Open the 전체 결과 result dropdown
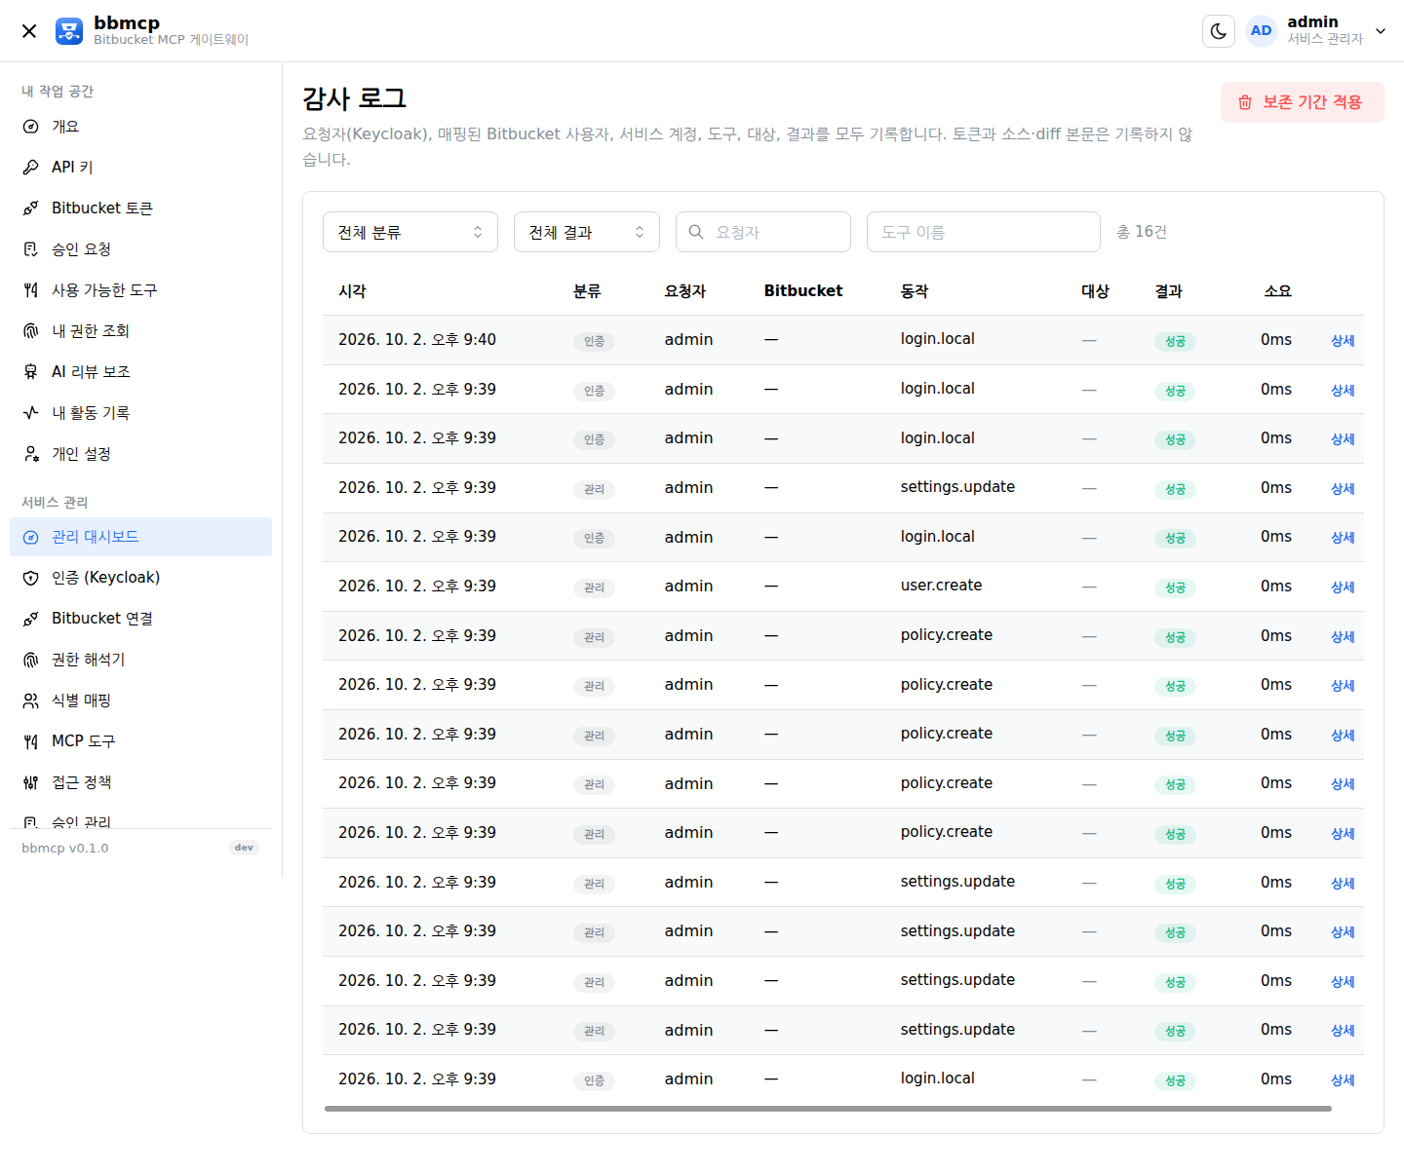This screenshot has height=1173, width=1404. [587, 232]
